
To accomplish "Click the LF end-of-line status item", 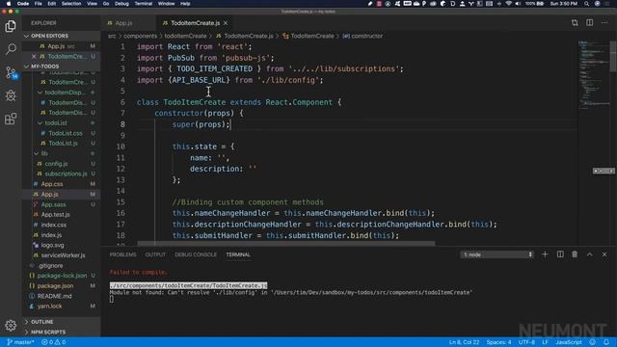I will click(545, 342).
